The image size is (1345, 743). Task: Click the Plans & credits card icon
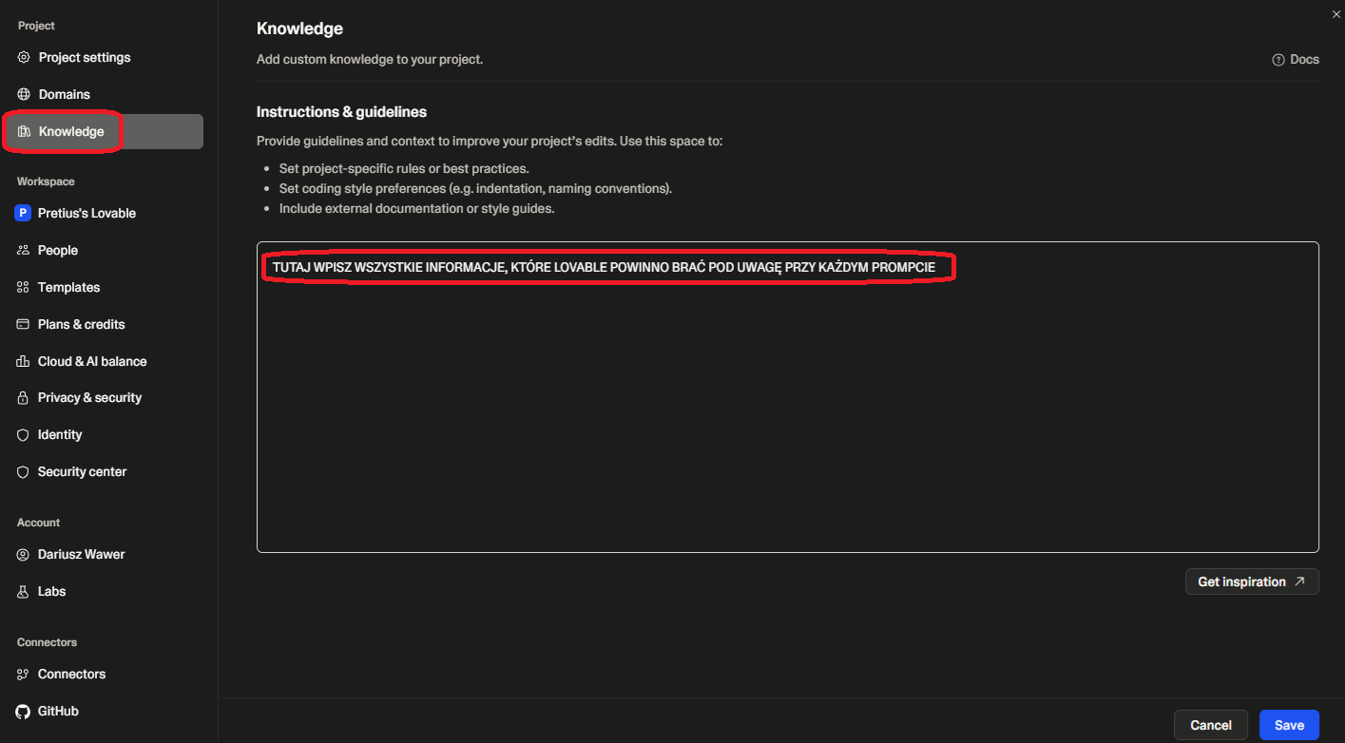(x=23, y=325)
